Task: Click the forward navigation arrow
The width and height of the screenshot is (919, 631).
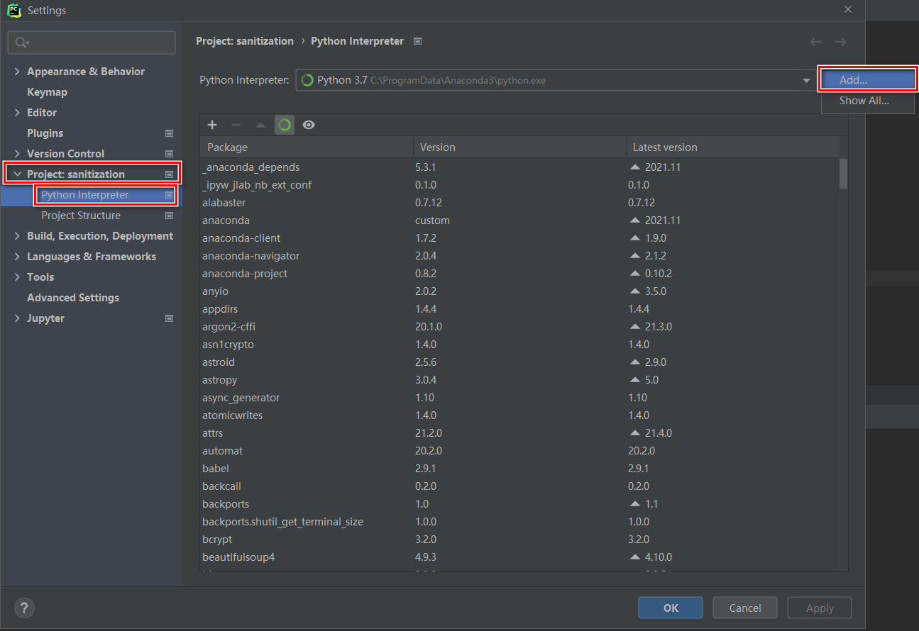Action: [840, 42]
